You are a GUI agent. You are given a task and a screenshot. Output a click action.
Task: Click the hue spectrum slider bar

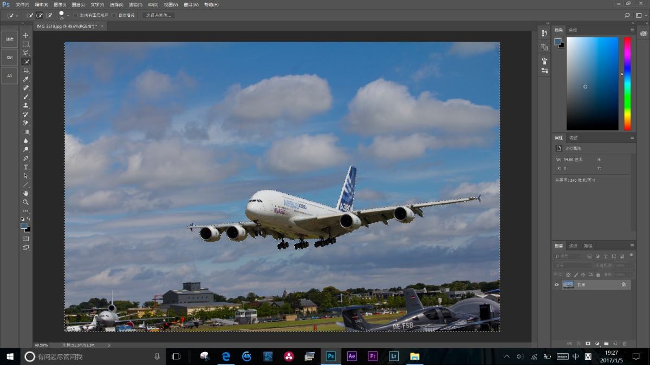pyautogui.click(x=627, y=83)
